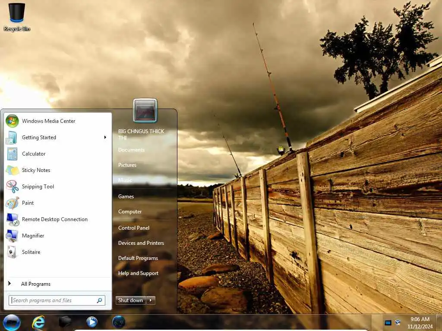
Task: Open the Shut down options arrow
Action: point(151,300)
